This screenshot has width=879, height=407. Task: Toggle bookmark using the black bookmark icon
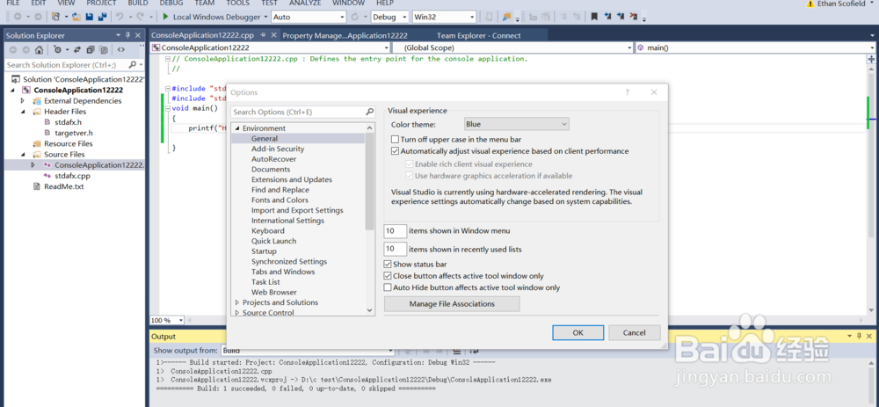pos(594,17)
